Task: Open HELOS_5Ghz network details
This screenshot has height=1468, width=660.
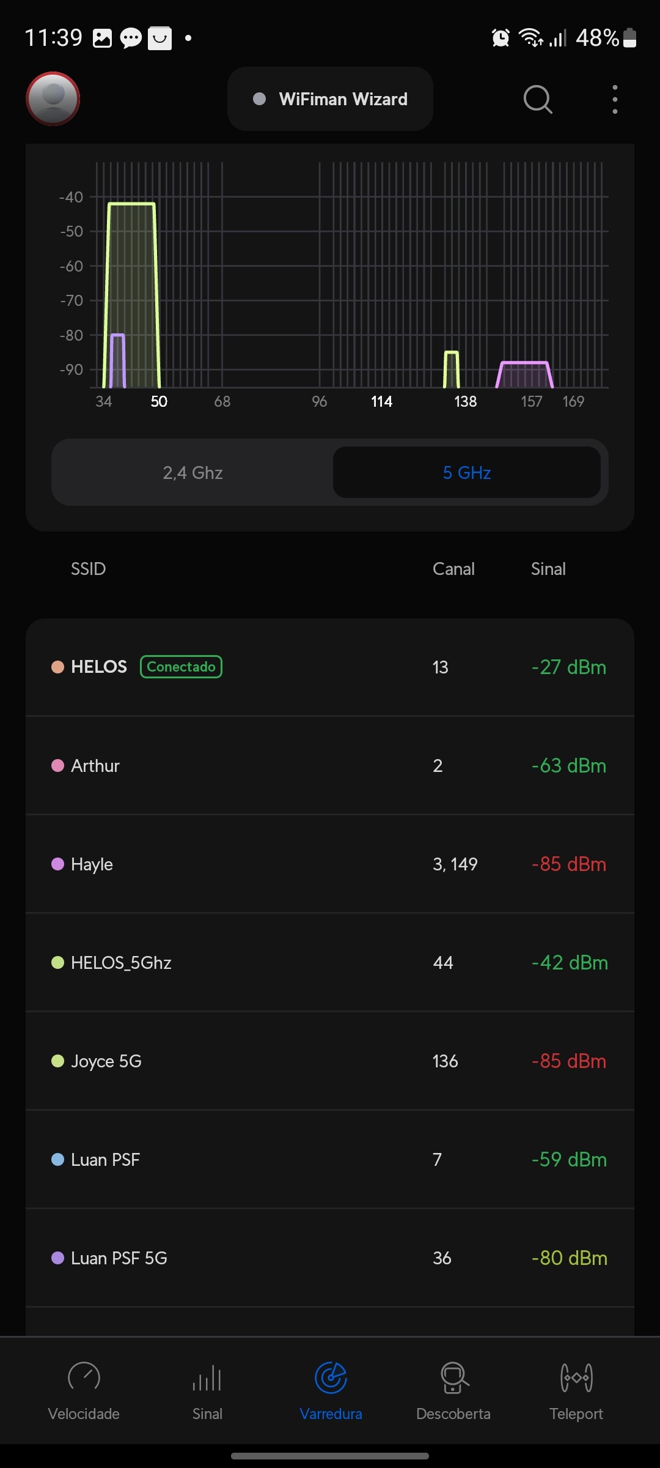Action: (330, 963)
